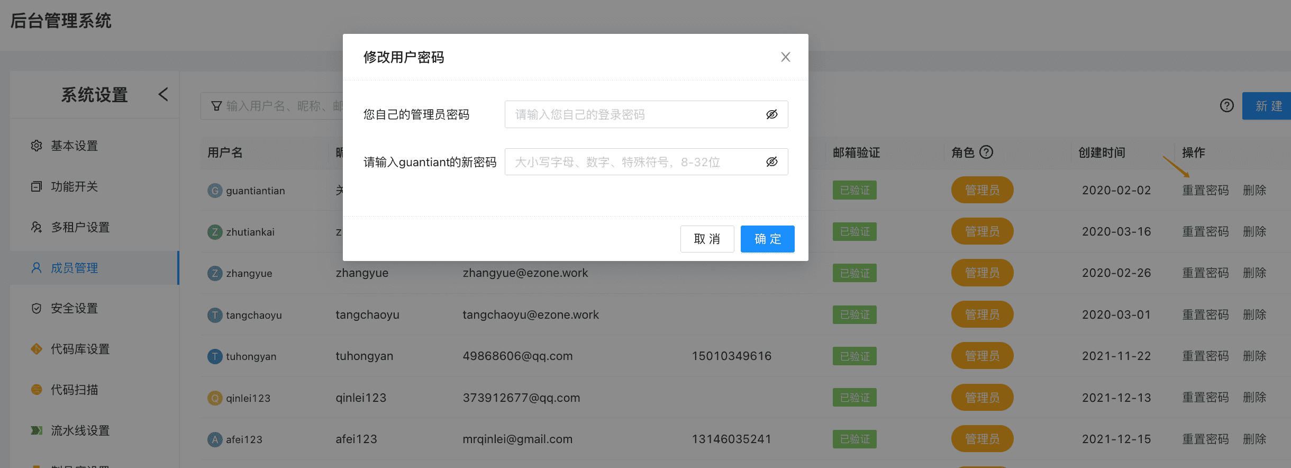This screenshot has height=468, width=1291.
Task: Open 多租户设置 in the sidebar
Action: point(94,227)
